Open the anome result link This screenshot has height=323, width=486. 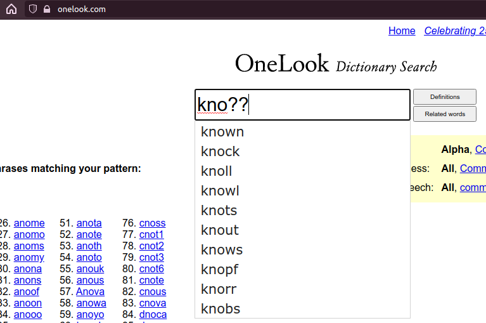pyautogui.click(x=29, y=223)
